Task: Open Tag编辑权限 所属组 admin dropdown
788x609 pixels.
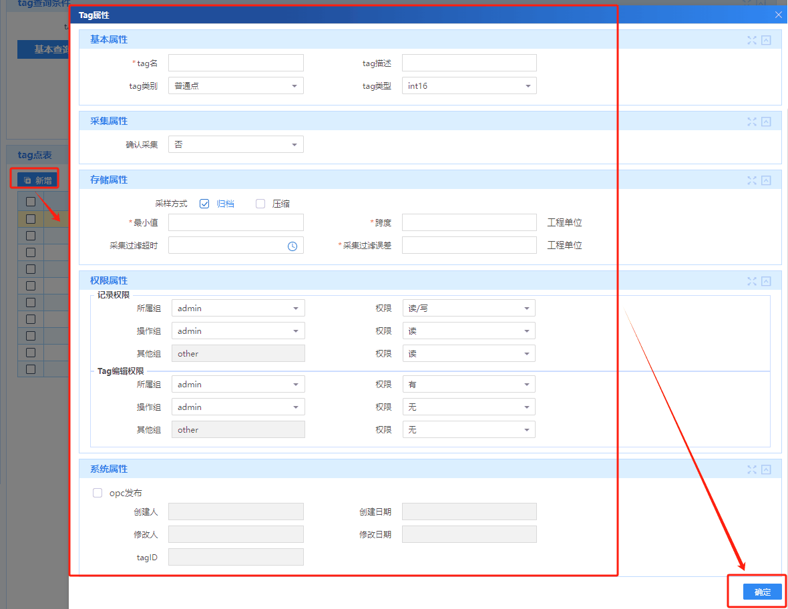Action: coord(238,385)
